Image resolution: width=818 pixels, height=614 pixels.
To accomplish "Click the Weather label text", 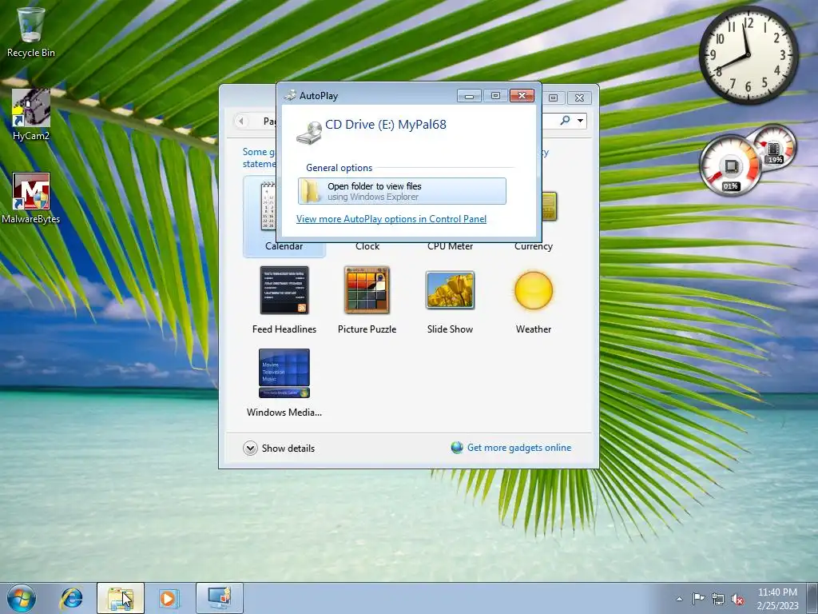I will point(533,329).
